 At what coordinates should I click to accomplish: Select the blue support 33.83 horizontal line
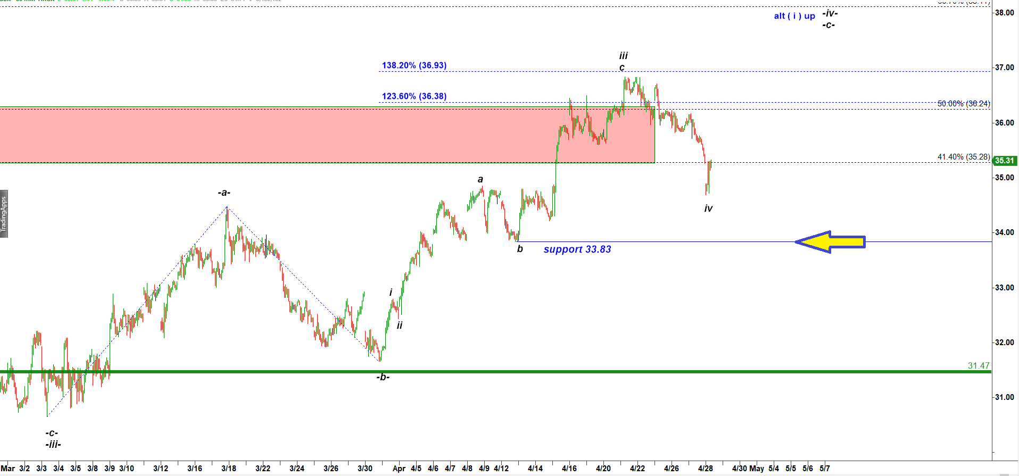pos(665,242)
